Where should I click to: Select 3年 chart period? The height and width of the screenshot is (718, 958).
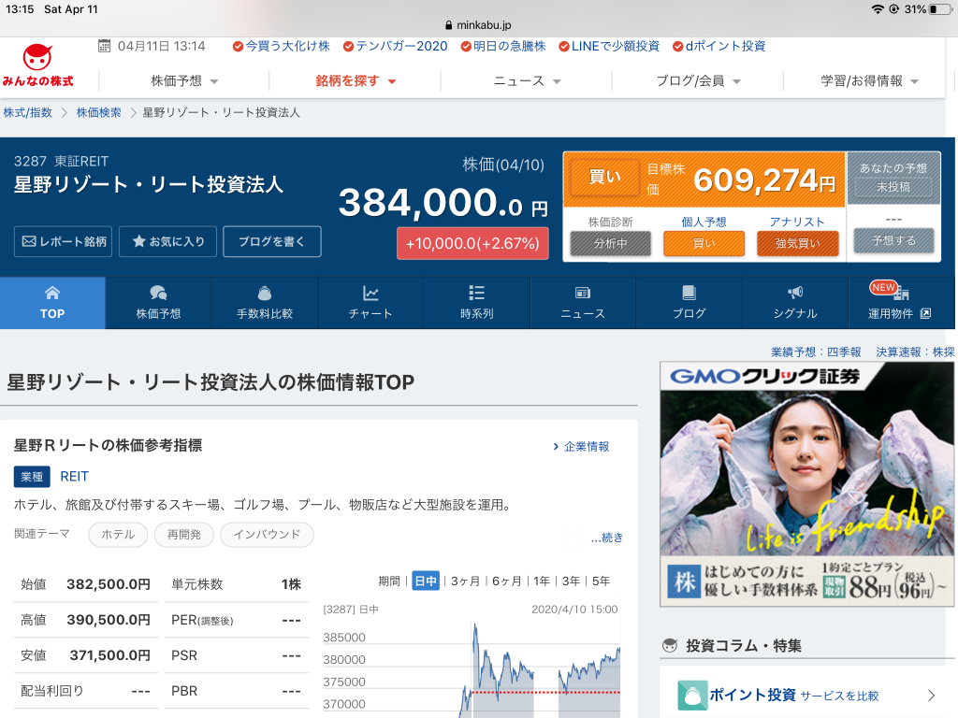pos(571,581)
